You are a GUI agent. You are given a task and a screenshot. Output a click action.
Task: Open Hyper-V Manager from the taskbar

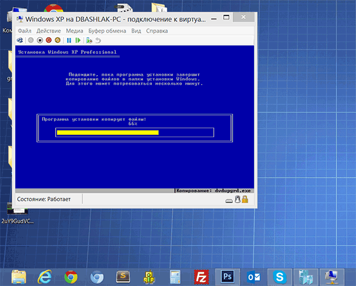(x=306, y=277)
